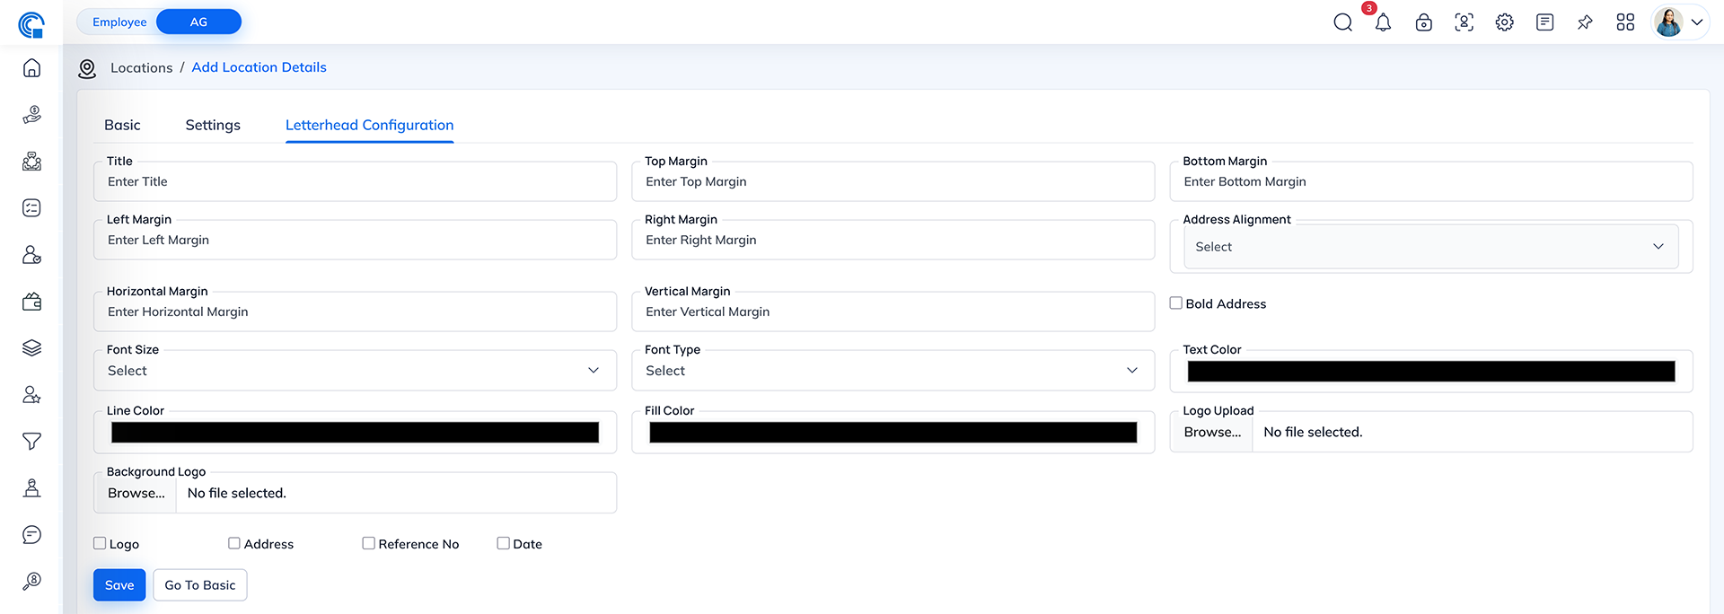Switch to the Basic tab
Viewport: 1724px width, 614px height.
click(122, 125)
